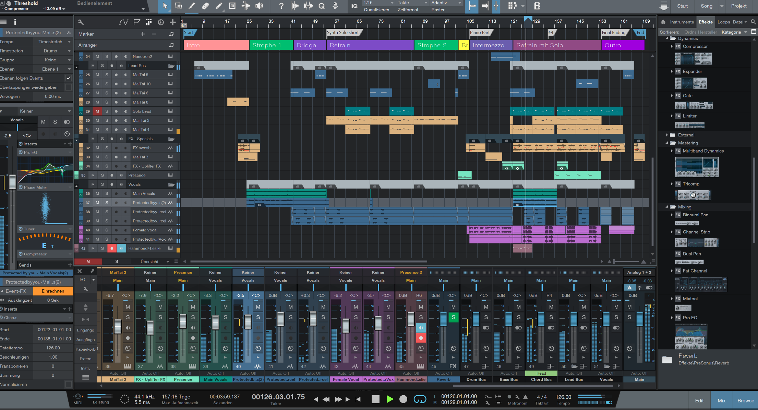Search the browser with magnifier icon

pyautogui.click(x=753, y=22)
